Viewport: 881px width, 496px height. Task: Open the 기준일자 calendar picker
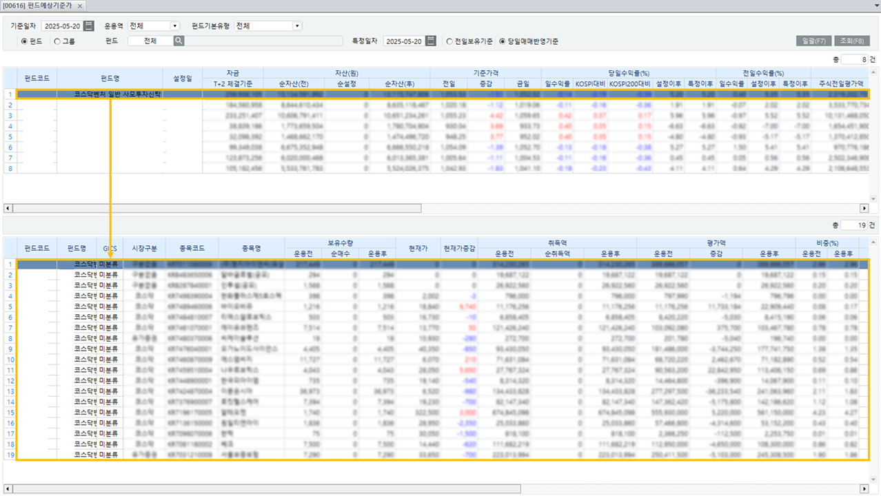[x=89, y=26]
